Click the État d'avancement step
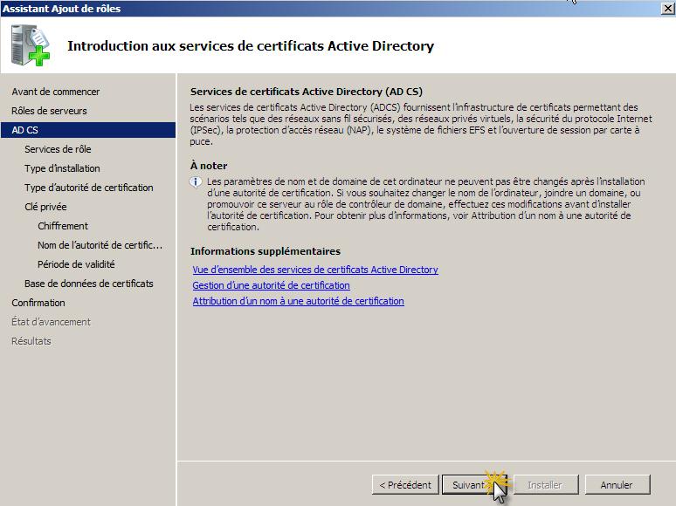Screen dimensions: 676x506 tap(51, 322)
